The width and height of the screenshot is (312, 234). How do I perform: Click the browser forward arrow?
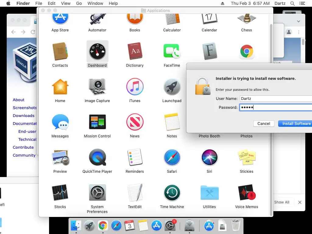coord(23,32)
